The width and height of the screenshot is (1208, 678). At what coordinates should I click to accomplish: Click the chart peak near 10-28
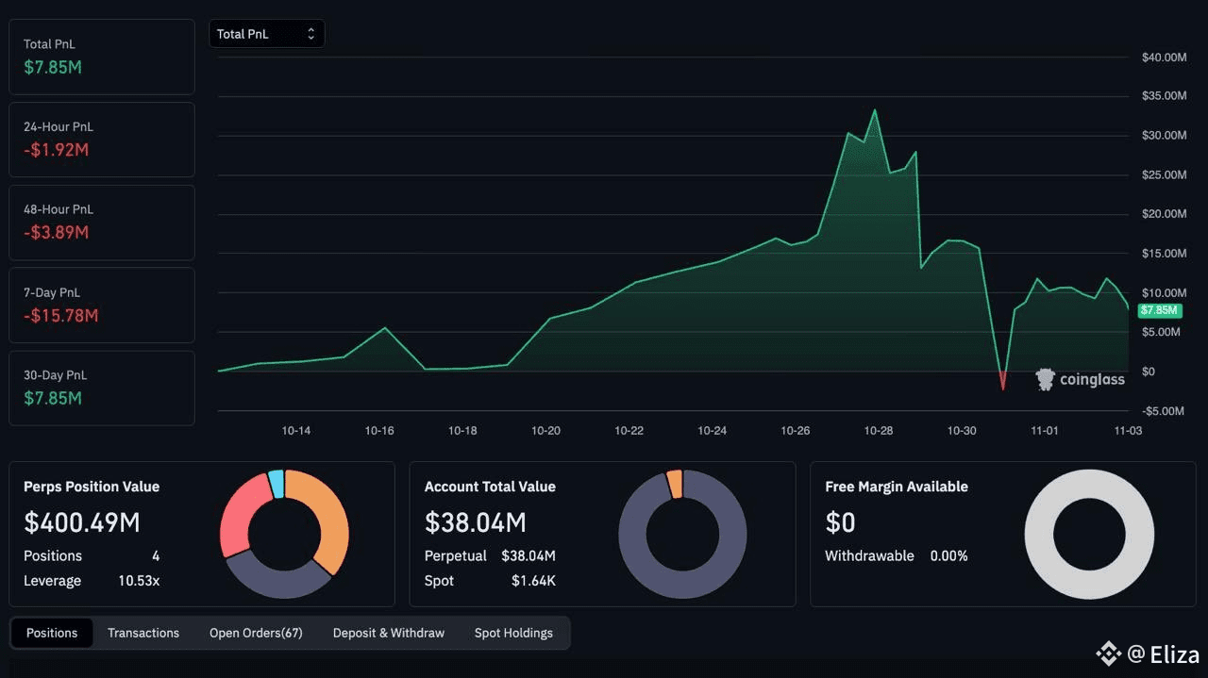pyautogui.click(x=875, y=110)
